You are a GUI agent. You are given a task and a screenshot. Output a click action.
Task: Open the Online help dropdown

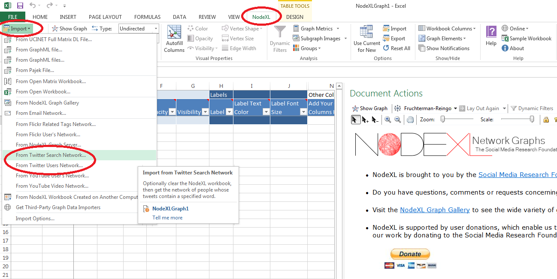click(515, 29)
